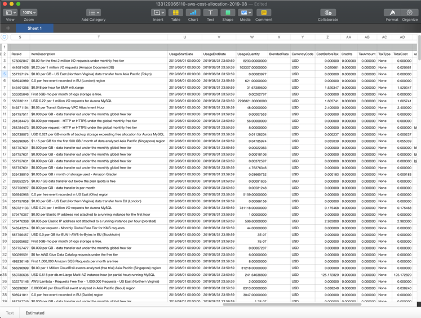Screen dimensions: 421x318
Task: Click the Collaborate icon
Action: coord(328,12)
